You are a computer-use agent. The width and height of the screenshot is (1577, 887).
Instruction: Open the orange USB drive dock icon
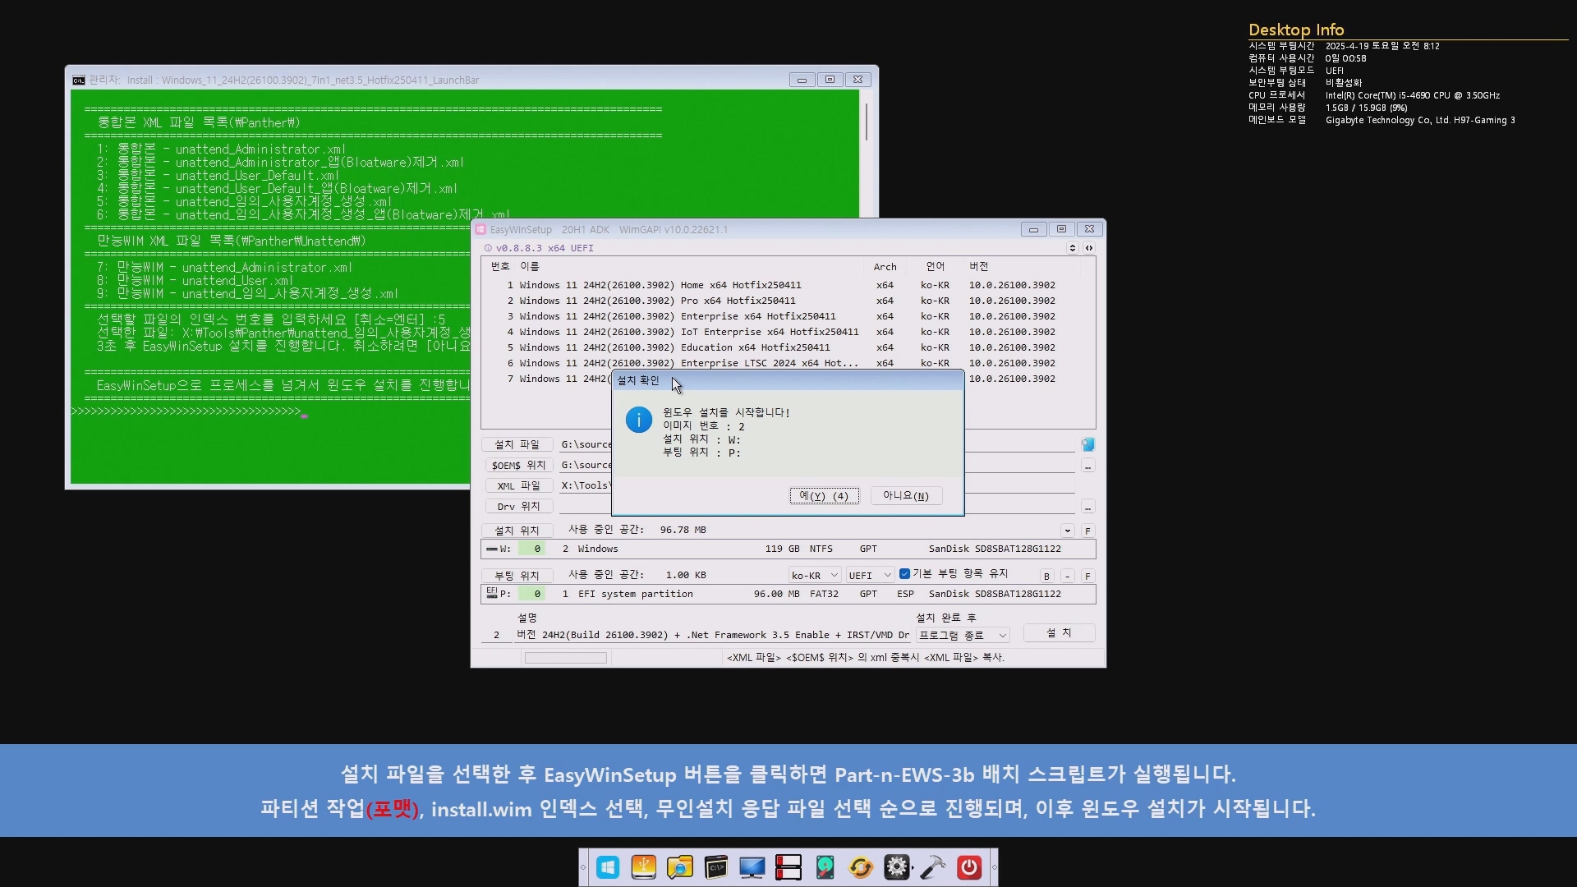pos(644,867)
